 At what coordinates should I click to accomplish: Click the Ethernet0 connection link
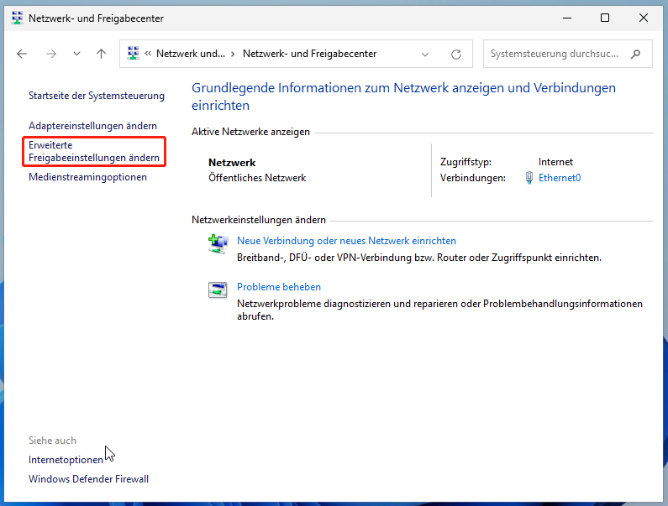pos(560,178)
